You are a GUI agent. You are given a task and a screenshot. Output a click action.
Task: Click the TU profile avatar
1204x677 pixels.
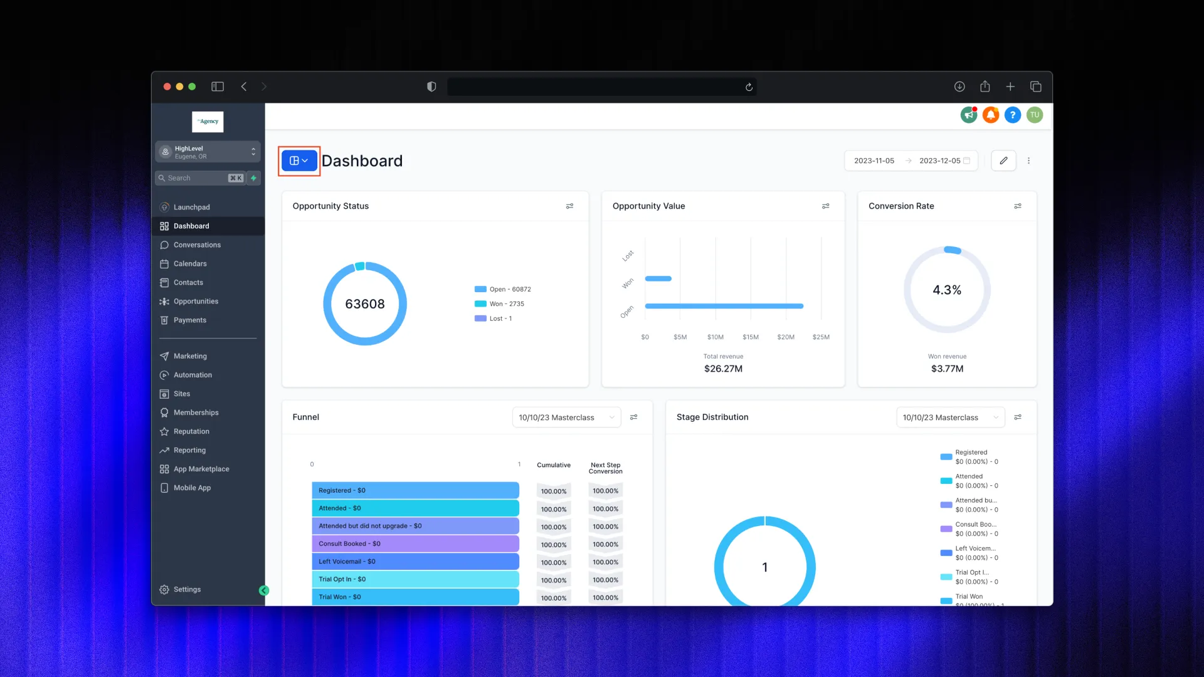coord(1035,115)
